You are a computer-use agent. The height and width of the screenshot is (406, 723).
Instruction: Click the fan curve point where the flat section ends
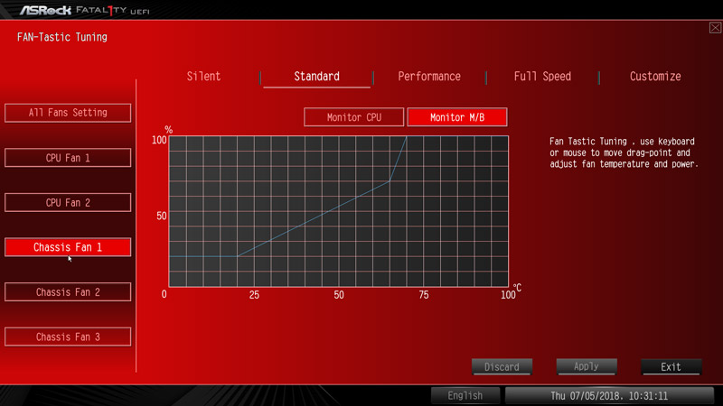237,256
